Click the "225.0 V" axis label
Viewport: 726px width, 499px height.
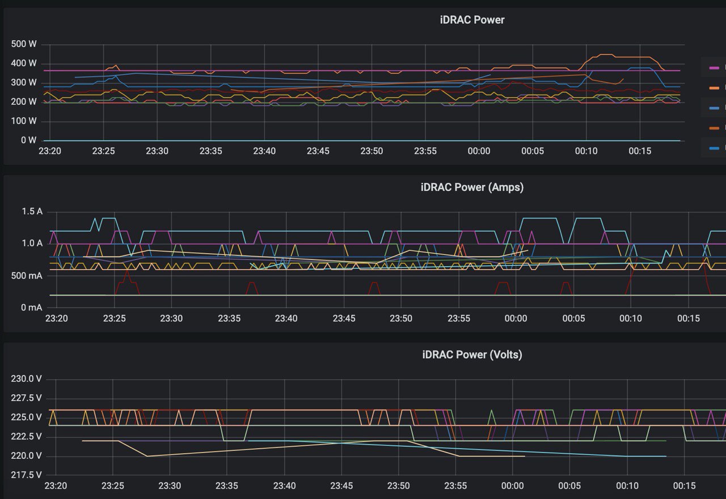click(27, 417)
